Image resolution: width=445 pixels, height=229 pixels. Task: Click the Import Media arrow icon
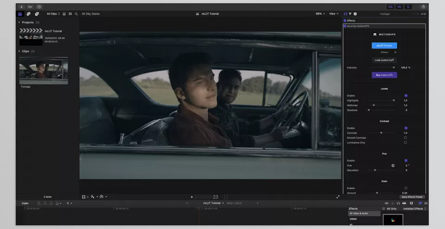(x=21, y=7)
